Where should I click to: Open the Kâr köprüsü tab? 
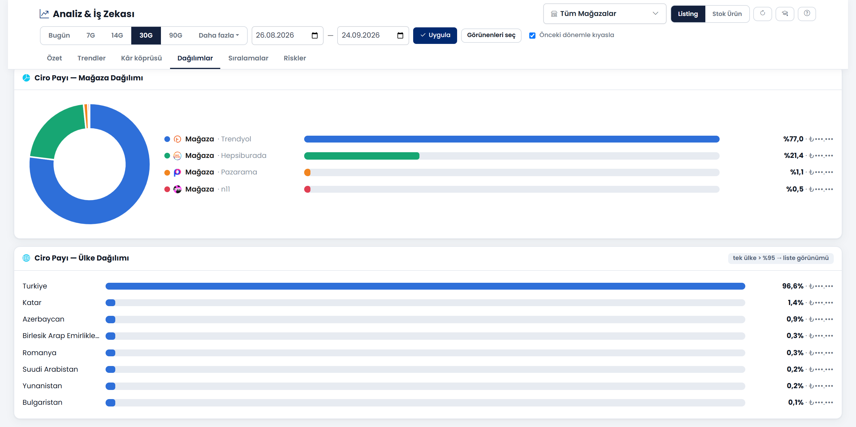click(x=141, y=58)
